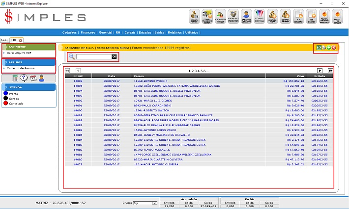Click the OK search button

coord(114,57)
